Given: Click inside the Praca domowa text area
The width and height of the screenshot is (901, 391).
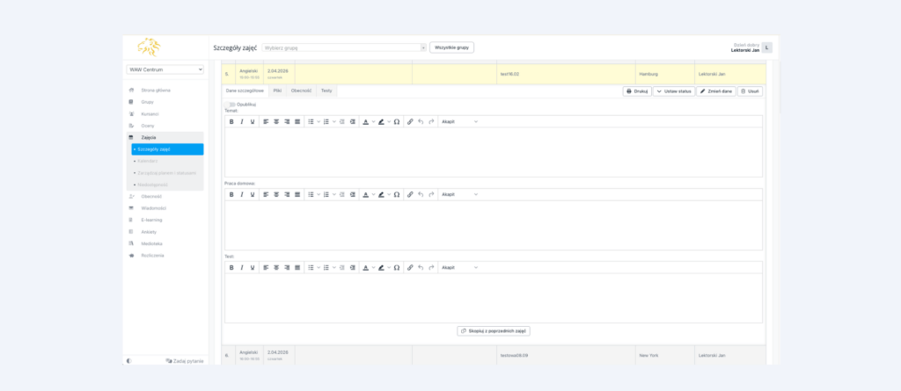Looking at the screenshot, I should (x=493, y=225).
